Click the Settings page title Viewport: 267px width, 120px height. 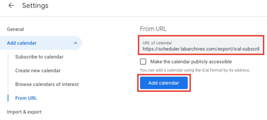click(x=35, y=6)
